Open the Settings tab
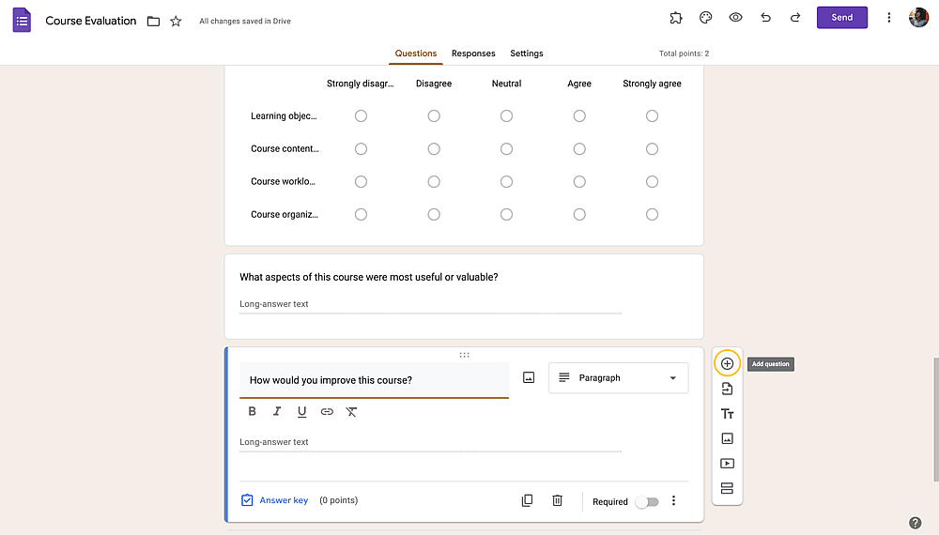Viewport: 939px width, 535px height. [527, 53]
